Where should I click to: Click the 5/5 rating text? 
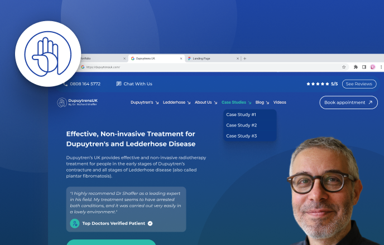click(334, 84)
